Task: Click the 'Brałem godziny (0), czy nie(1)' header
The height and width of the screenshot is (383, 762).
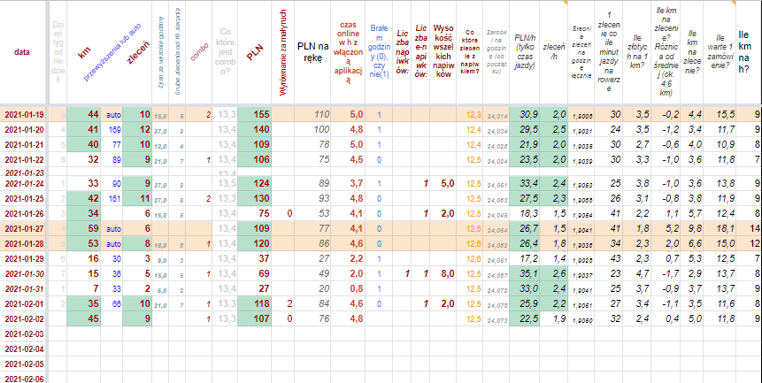Action: point(379,52)
